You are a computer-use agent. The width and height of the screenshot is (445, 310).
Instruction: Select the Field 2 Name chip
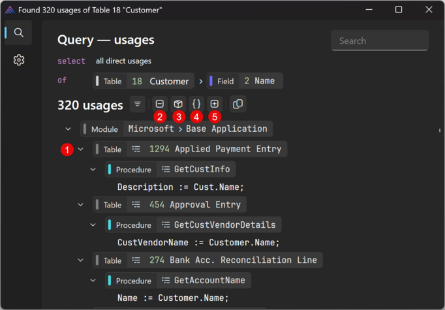click(x=245, y=82)
